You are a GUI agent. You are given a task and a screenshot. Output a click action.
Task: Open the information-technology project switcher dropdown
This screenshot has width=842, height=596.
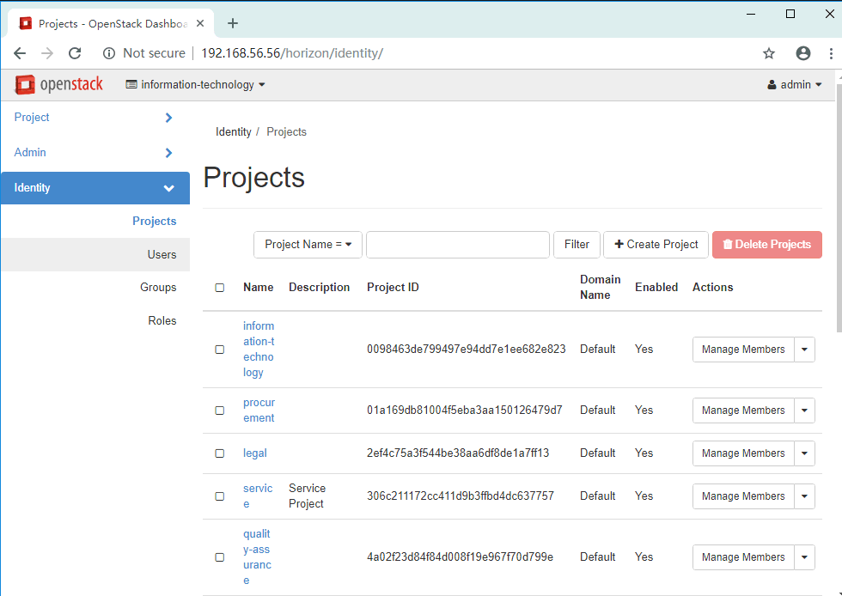click(196, 85)
